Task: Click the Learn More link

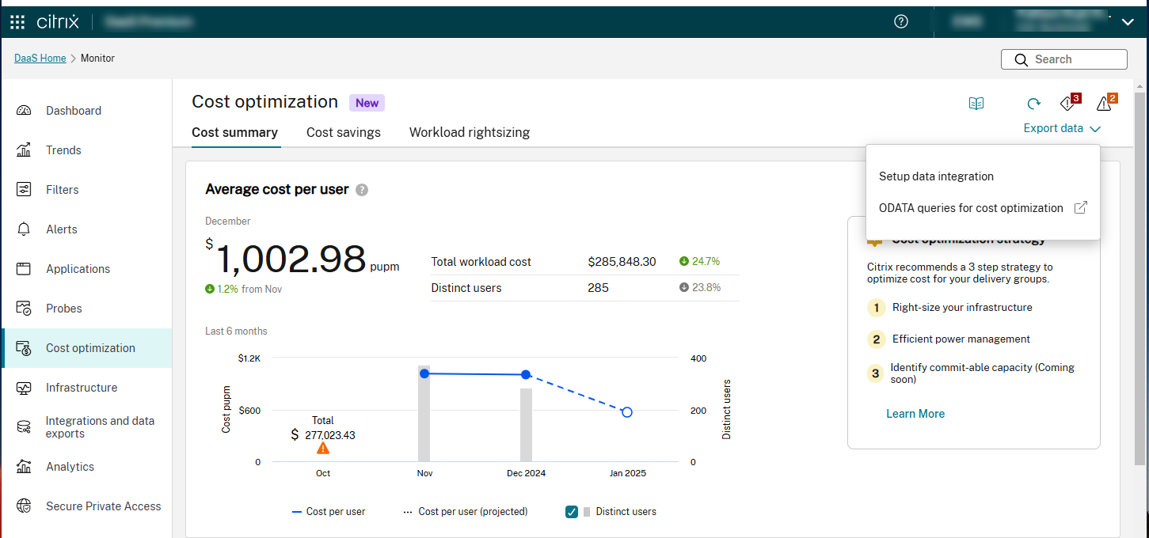Action: [915, 414]
